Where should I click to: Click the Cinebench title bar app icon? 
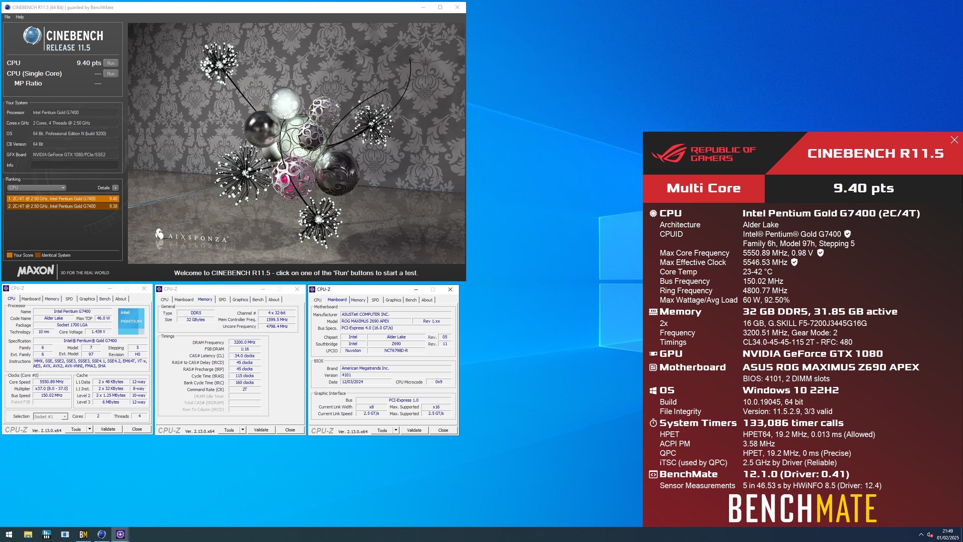pyautogui.click(x=8, y=7)
